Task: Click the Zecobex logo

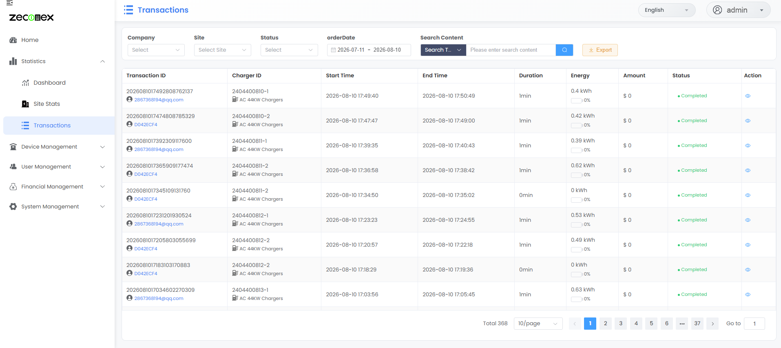Action: (x=31, y=18)
